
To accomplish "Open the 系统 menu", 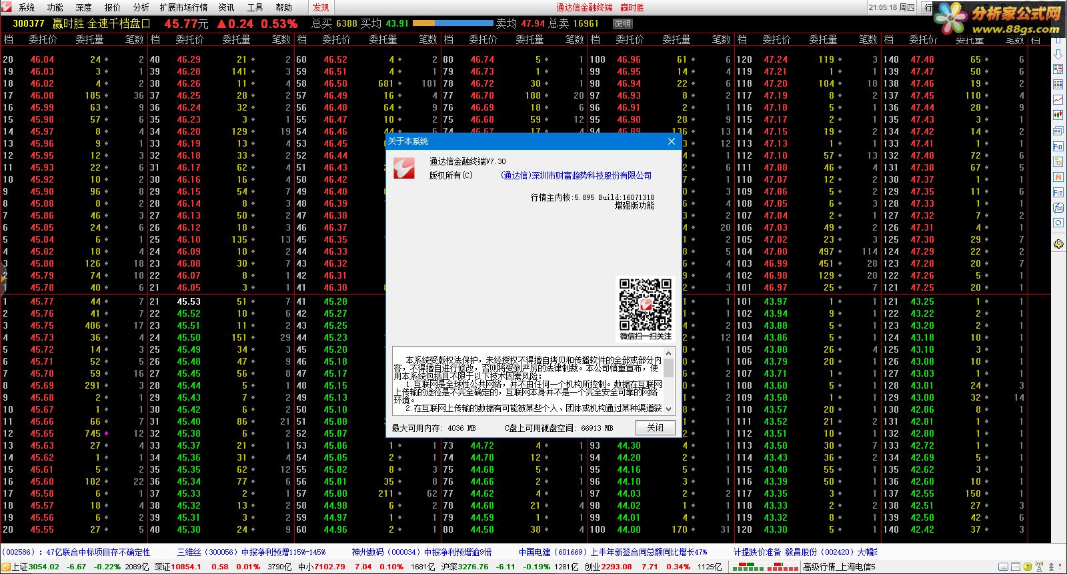I will pyautogui.click(x=27, y=7).
